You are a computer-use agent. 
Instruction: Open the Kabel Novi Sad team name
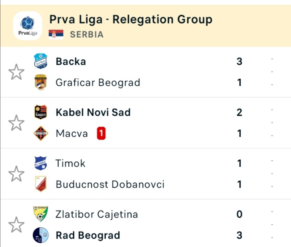click(93, 112)
